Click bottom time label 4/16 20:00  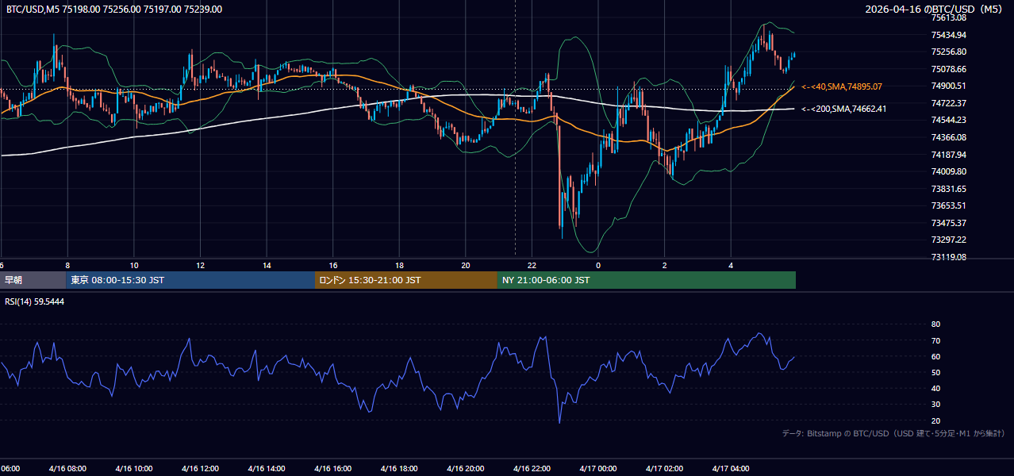(466, 469)
